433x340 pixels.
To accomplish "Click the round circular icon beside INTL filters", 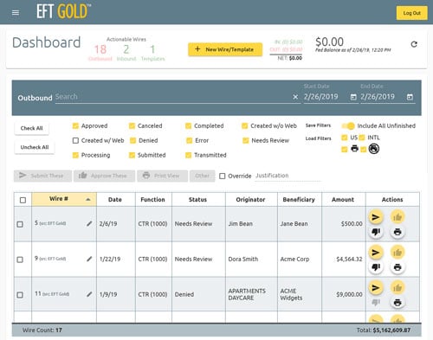I will pyautogui.click(x=374, y=149).
